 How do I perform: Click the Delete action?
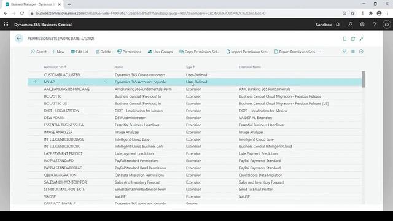tap(103, 52)
